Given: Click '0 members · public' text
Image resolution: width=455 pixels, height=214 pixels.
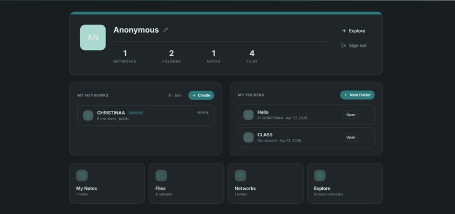Looking at the screenshot, I should pos(113,119).
